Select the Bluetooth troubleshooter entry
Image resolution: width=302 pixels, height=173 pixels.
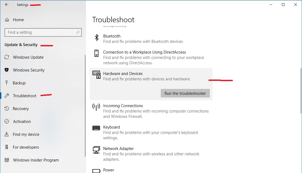pyautogui.click(x=151, y=39)
